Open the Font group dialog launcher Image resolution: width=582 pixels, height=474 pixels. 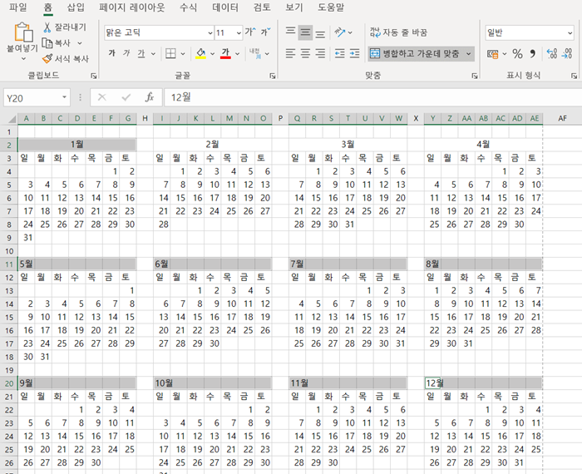pos(273,76)
